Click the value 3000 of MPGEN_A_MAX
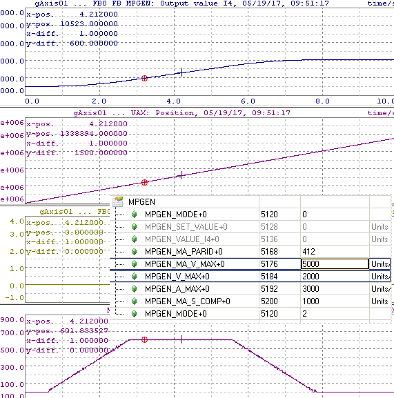This screenshot has height=398, width=394. pyautogui.click(x=311, y=289)
